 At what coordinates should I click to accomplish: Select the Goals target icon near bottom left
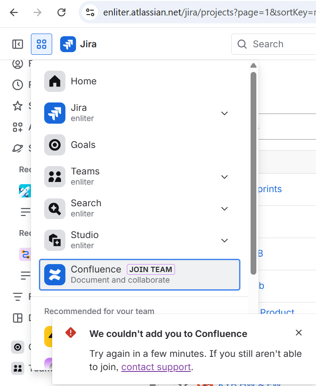pyautogui.click(x=18, y=347)
